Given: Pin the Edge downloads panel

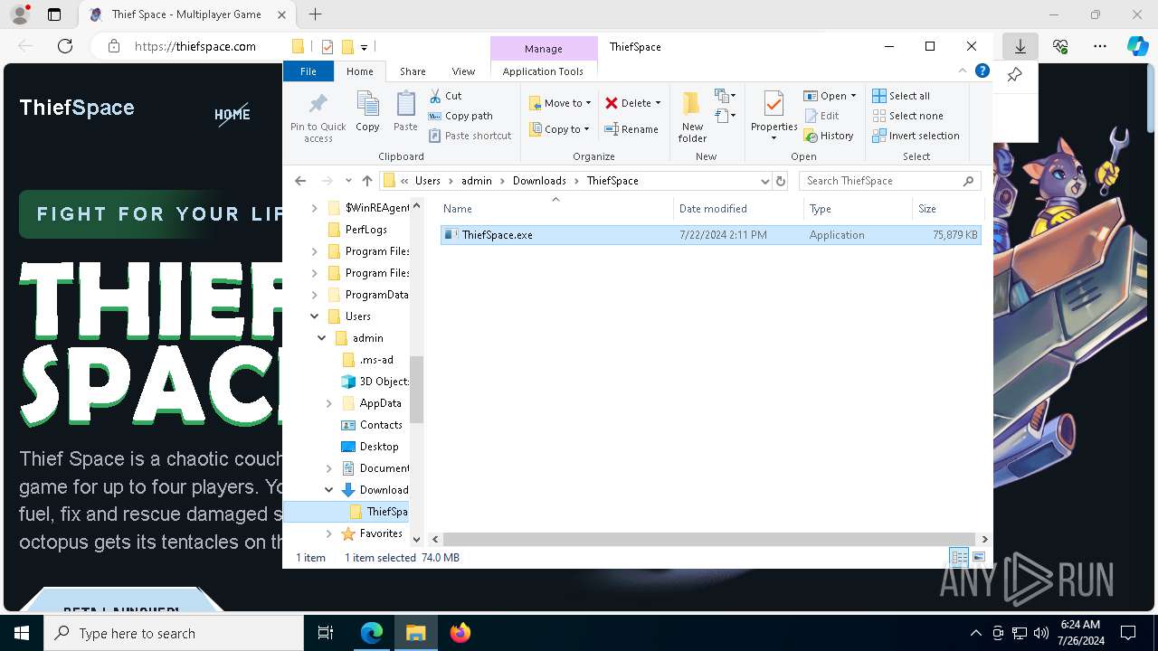Looking at the screenshot, I should pyautogui.click(x=1014, y=75).
